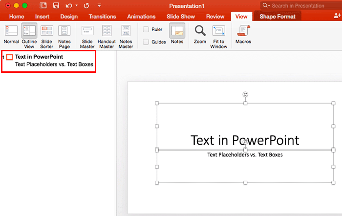Click the slide title 'Text in PowerPoint'
Screen dimensions: 342x216
click(x=245, y=140)
